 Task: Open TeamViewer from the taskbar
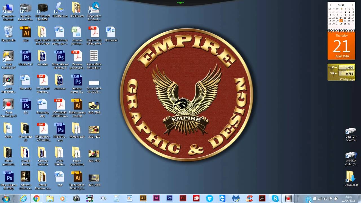223,198
